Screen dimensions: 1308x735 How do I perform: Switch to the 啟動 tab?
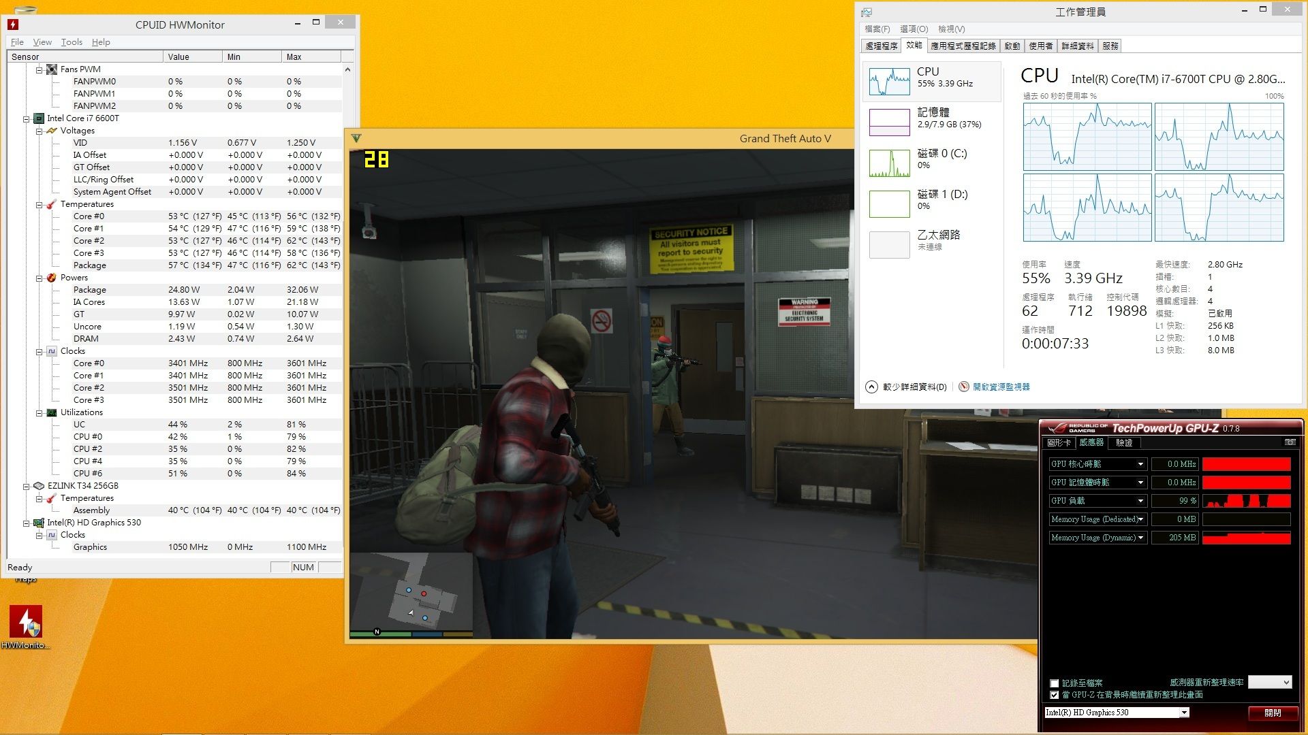click(x=1012, y=46)
